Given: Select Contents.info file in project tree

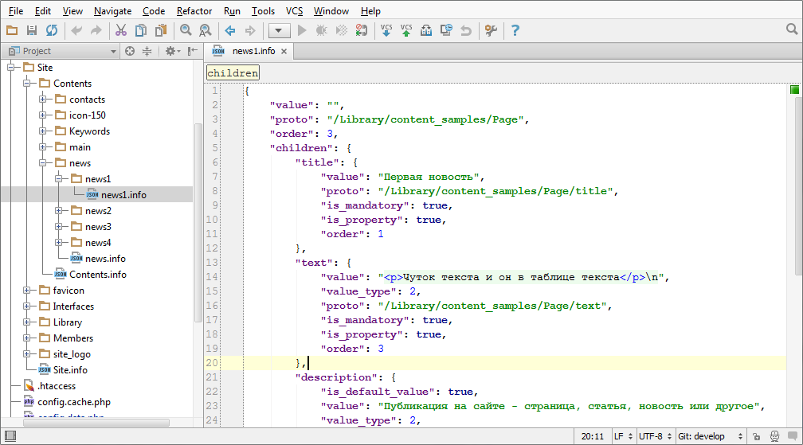Looking at the screenshot, I should tap(97, 275).
